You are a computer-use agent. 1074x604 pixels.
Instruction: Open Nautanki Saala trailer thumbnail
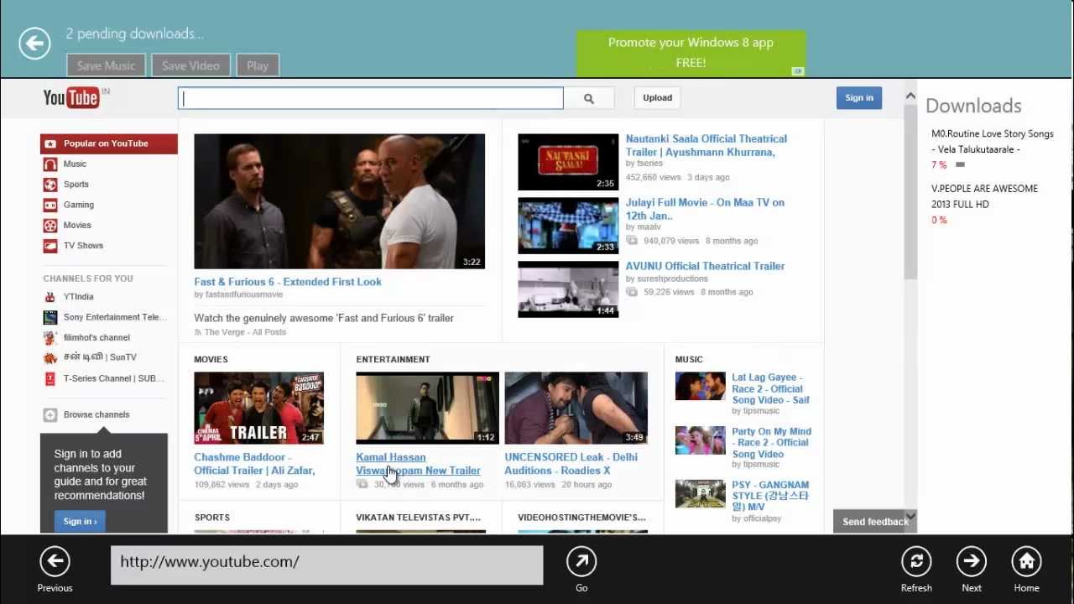(x=568, y=162)
